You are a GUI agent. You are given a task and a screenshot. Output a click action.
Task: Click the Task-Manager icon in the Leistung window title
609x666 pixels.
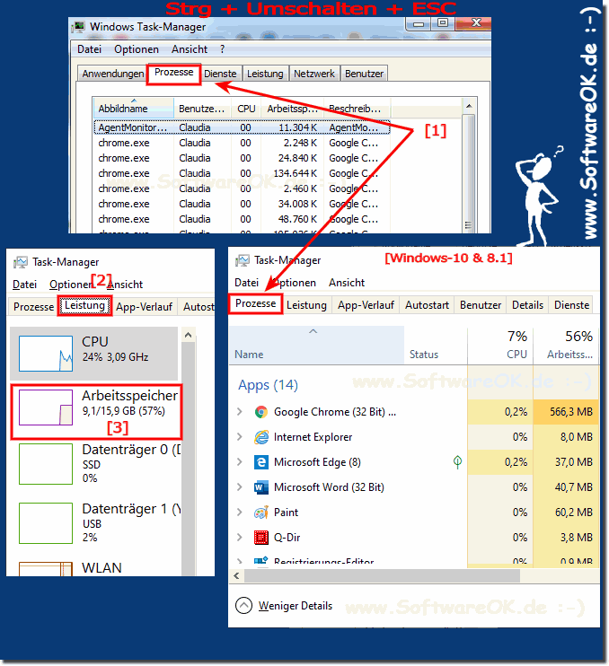coord(21,262)
